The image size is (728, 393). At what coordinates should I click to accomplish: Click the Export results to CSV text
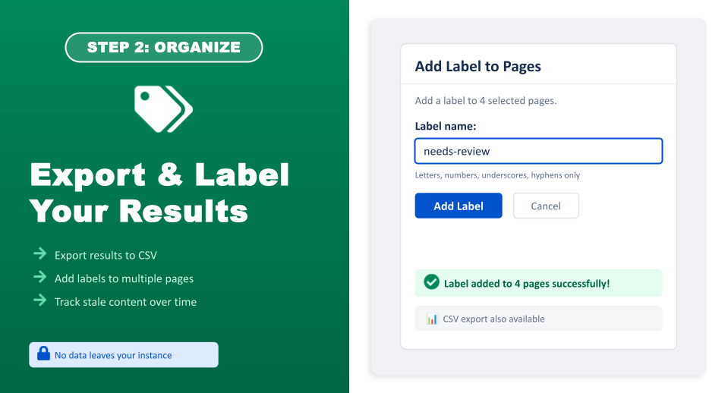(x=106, y=255)
